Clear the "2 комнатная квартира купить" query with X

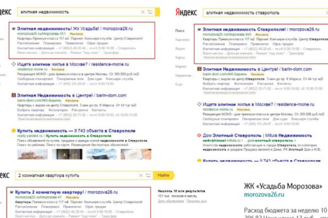point(141,175)
